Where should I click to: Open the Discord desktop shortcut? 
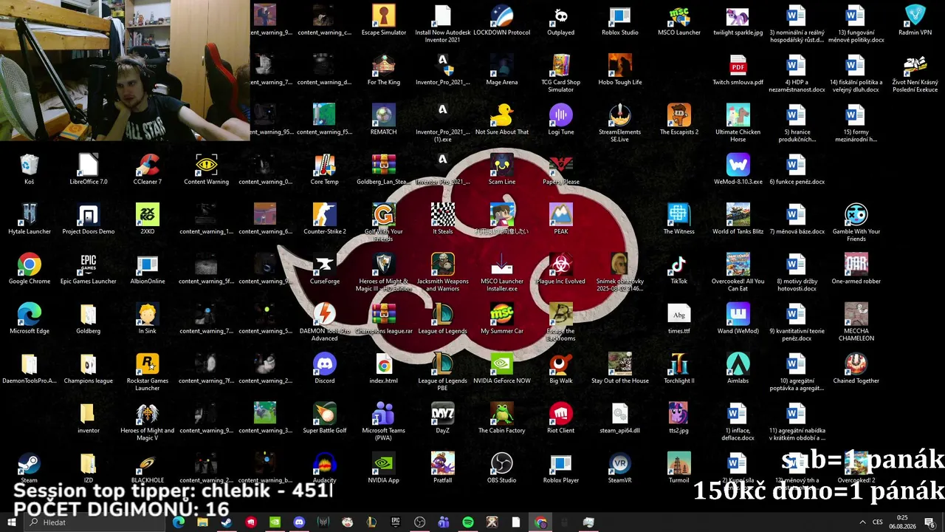click(x=324, y=369)
